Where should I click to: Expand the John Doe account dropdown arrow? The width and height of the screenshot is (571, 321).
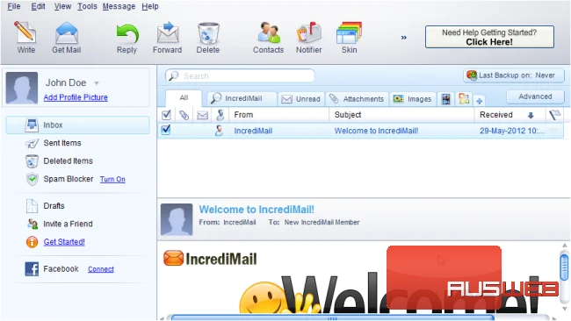pos(97,83)
